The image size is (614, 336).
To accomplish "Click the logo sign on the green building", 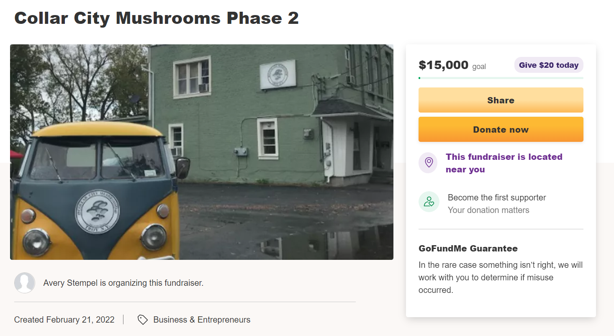I will 277,74.
